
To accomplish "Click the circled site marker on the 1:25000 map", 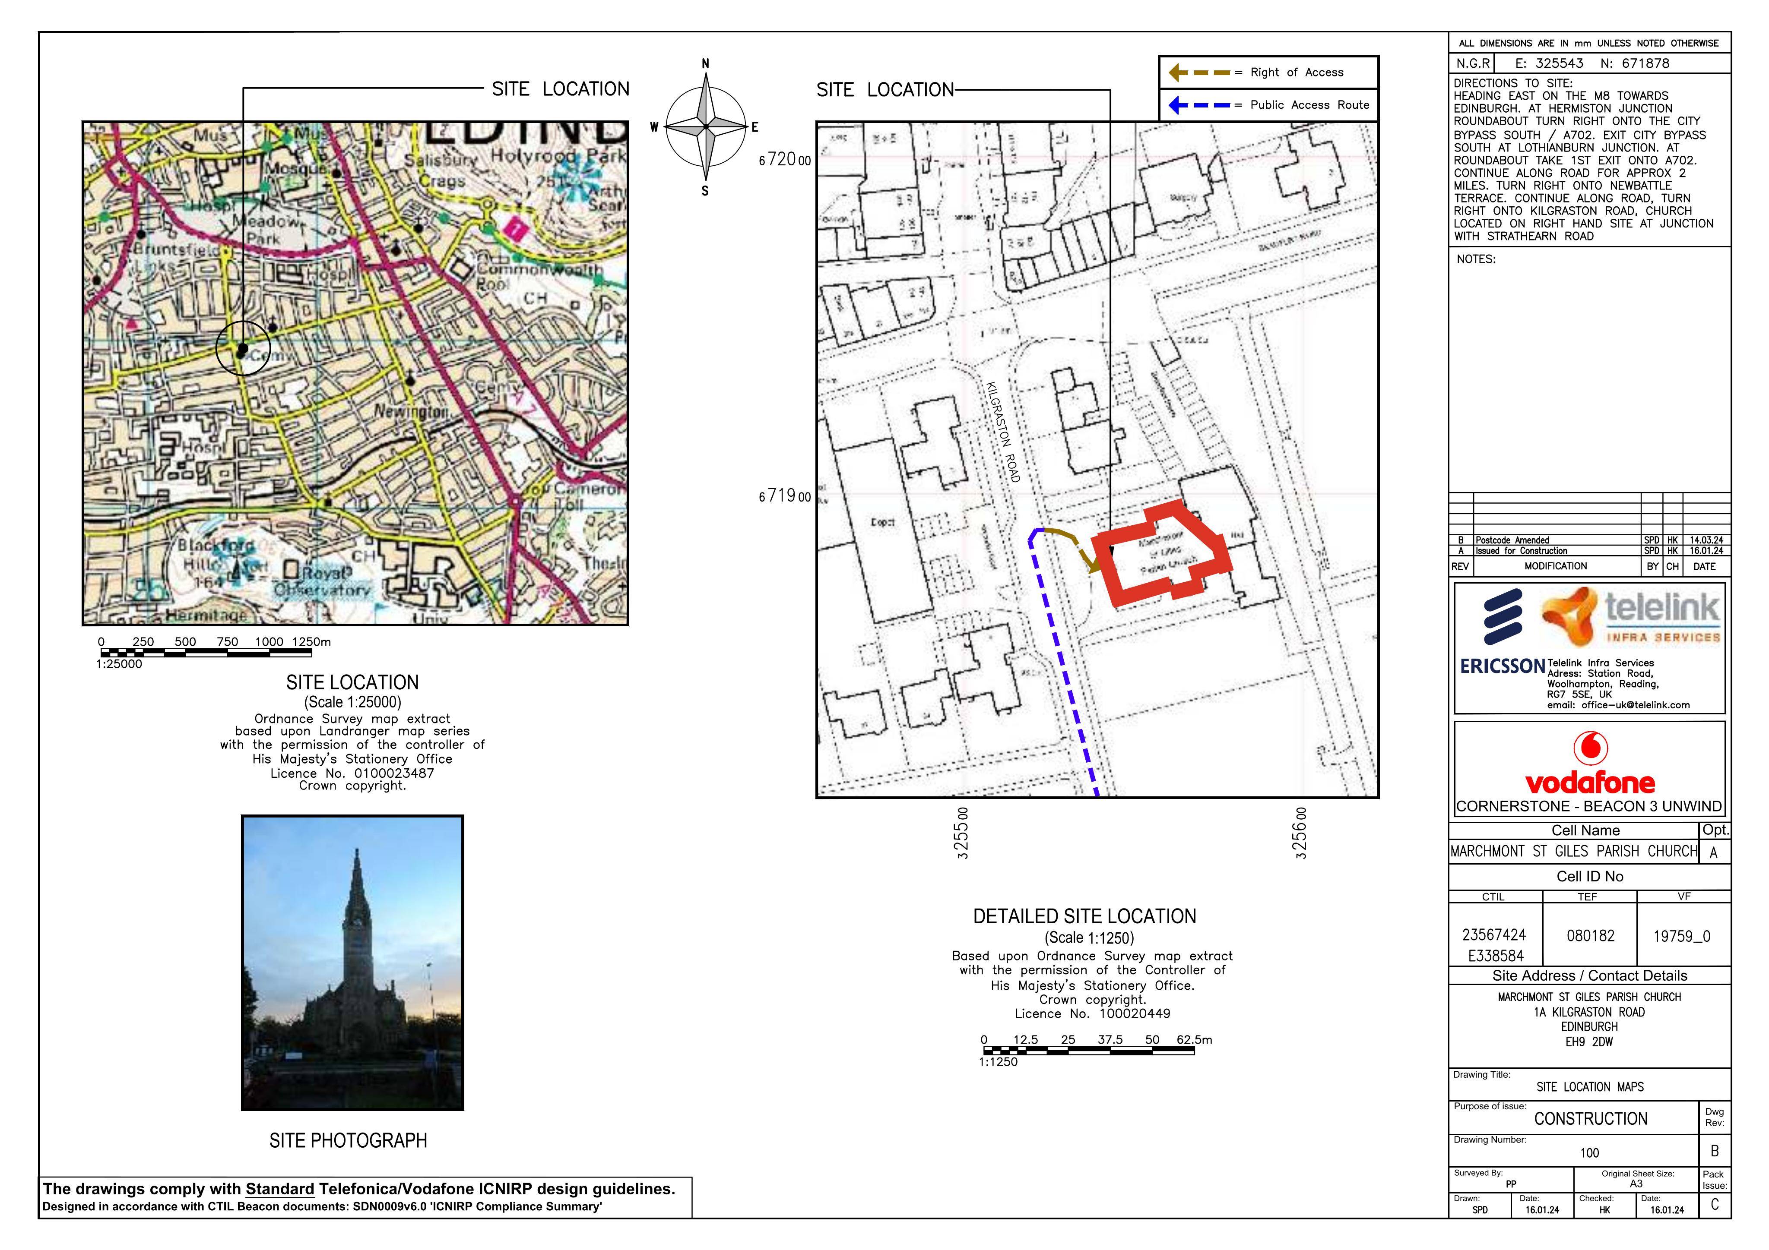I will coord(243,348).
